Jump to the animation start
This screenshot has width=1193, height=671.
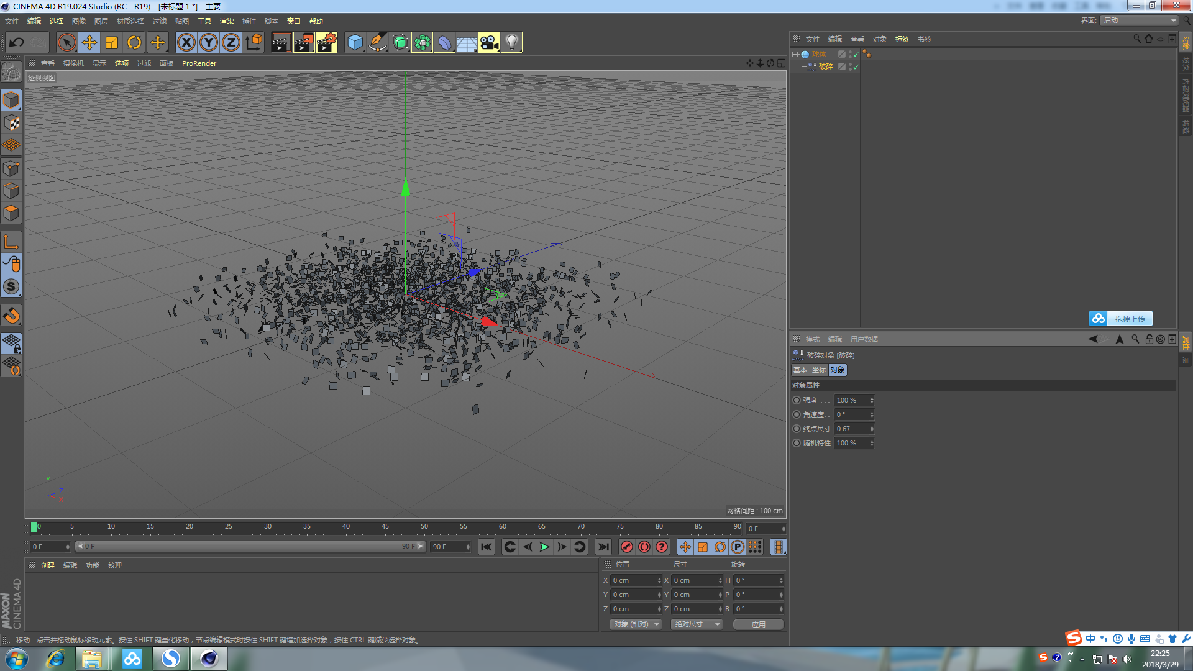pyautogui.click(x=487, y=547)
